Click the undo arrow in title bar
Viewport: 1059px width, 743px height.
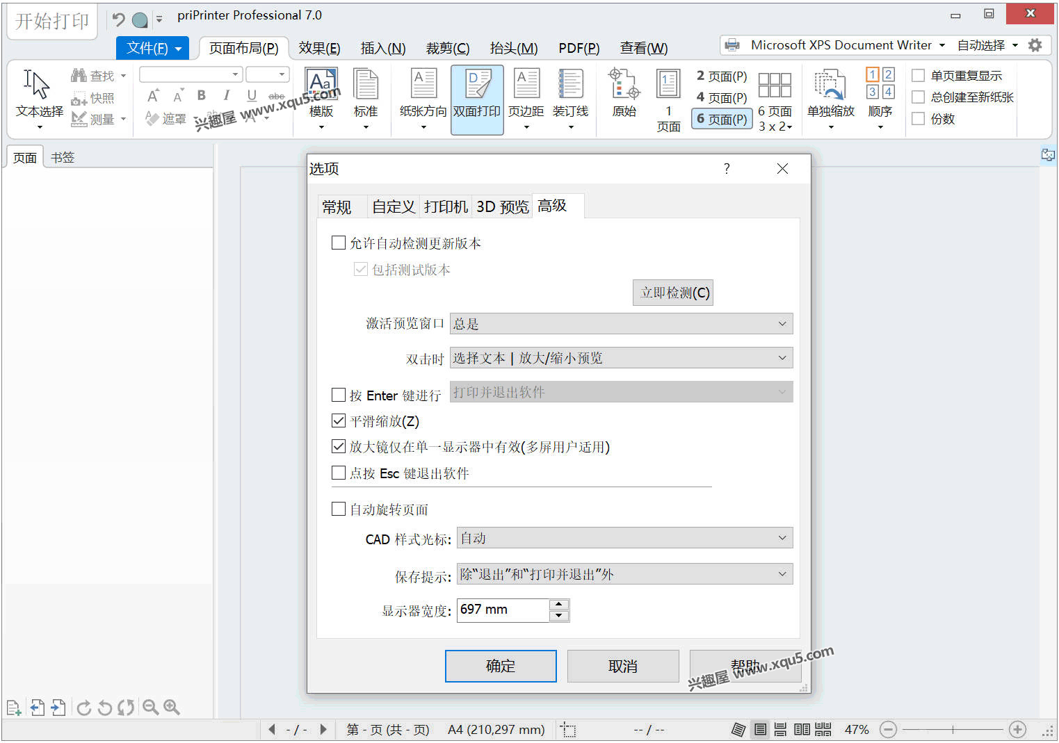[119, 19]
